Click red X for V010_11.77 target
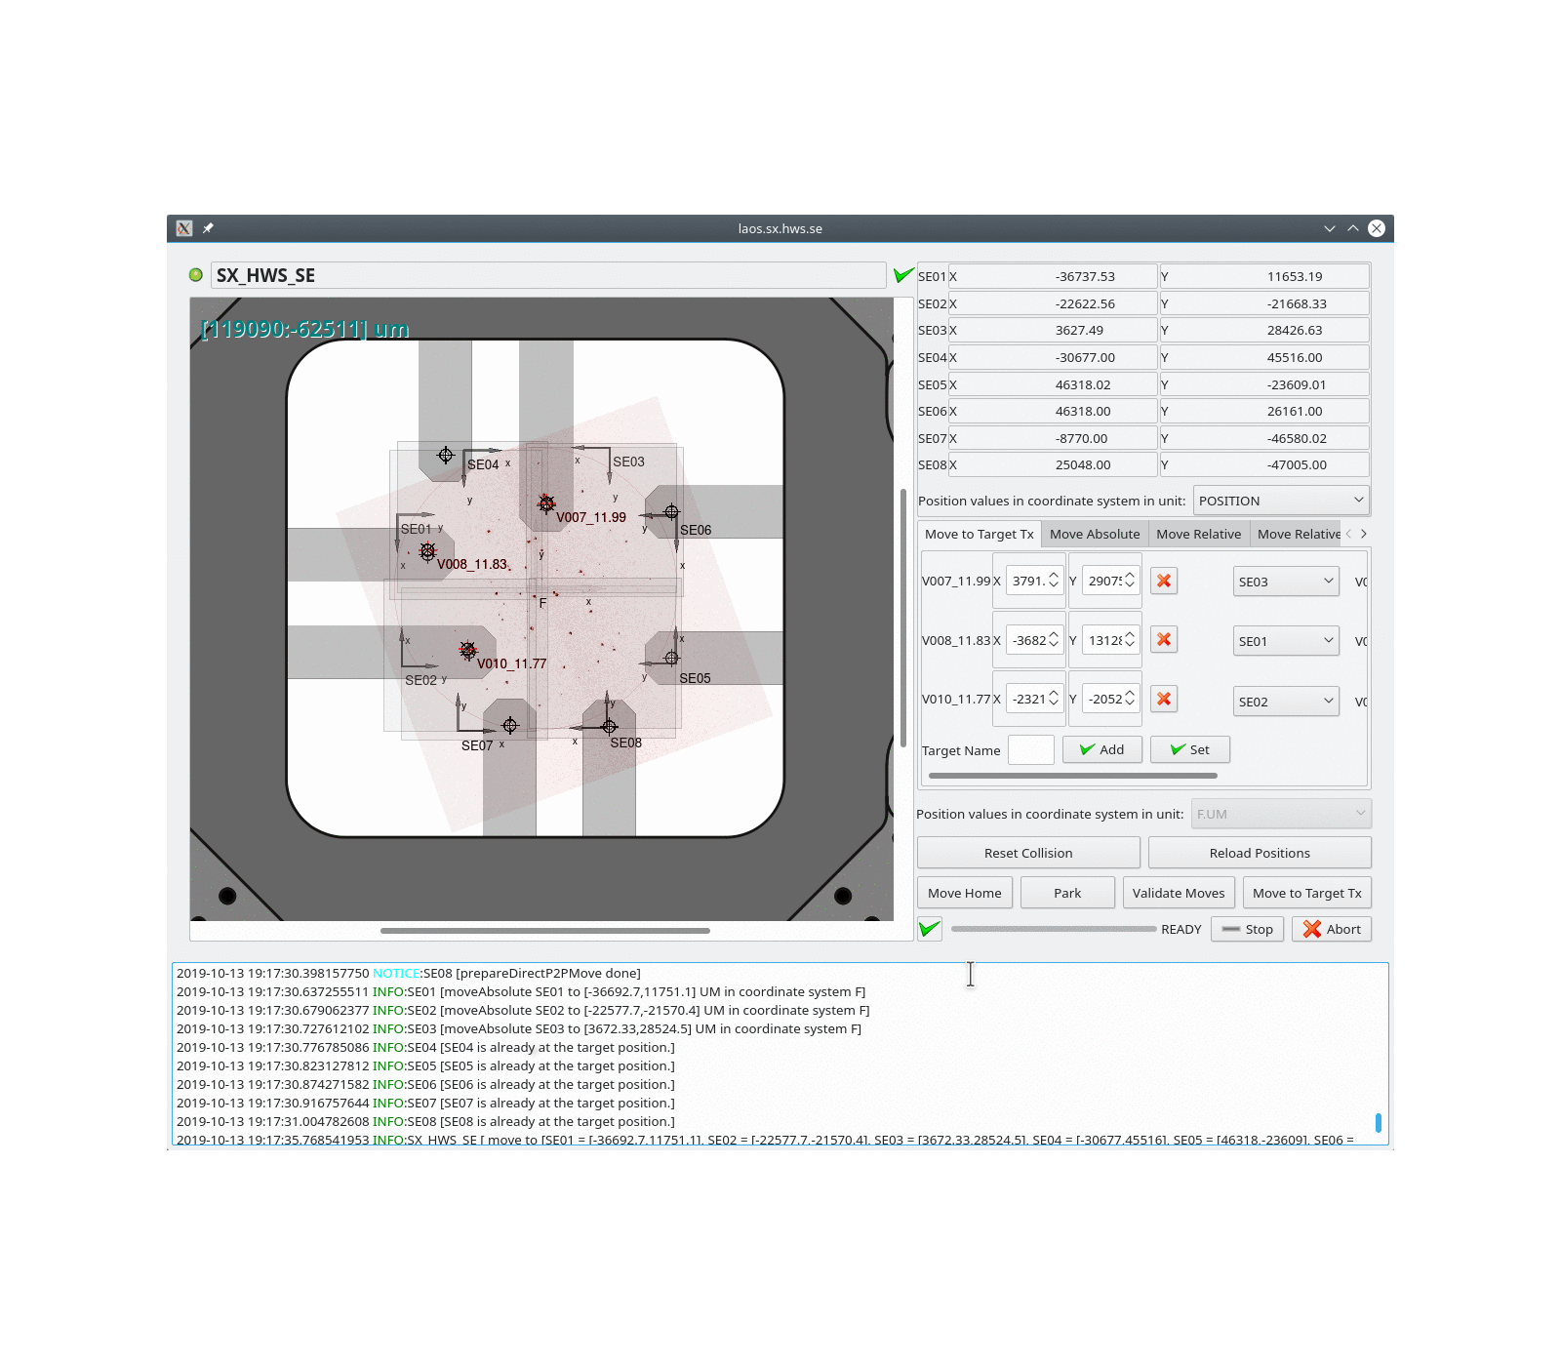Viewport: 1561px width, 1366px height. [1163, 699]
